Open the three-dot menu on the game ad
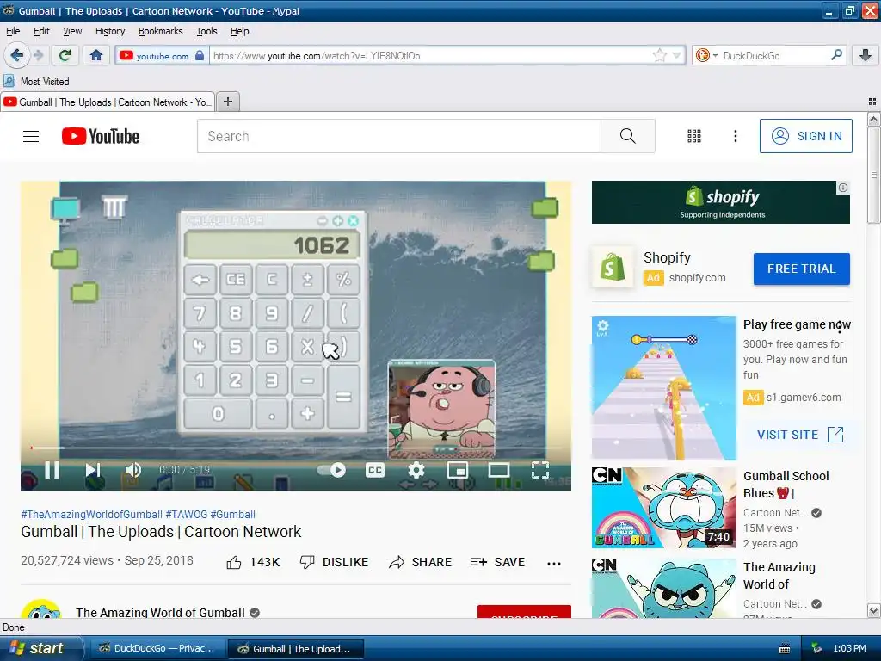 (x=840, y=326)
